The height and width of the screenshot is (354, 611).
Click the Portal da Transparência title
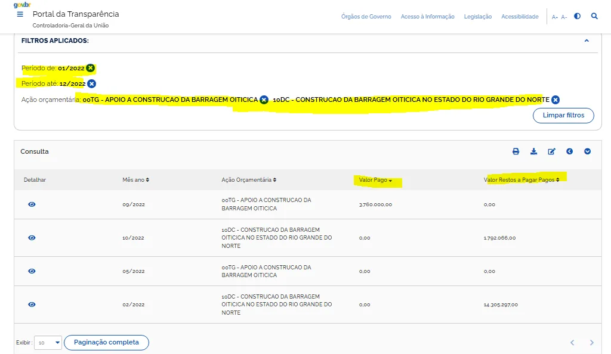coord(76,14)
